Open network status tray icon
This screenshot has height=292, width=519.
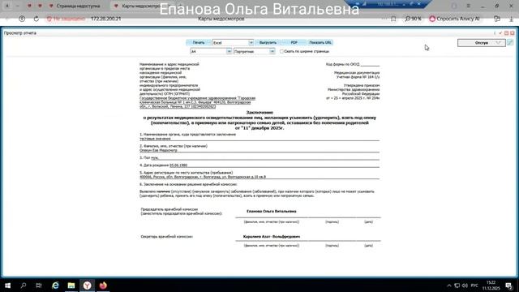click(x=457, y=286)
